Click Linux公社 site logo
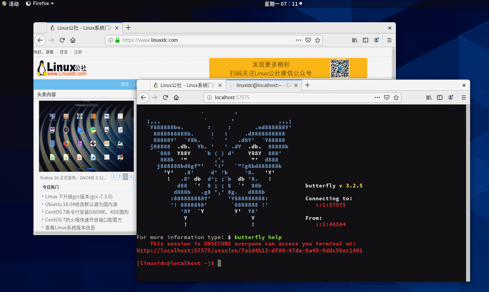 (62, 68)
